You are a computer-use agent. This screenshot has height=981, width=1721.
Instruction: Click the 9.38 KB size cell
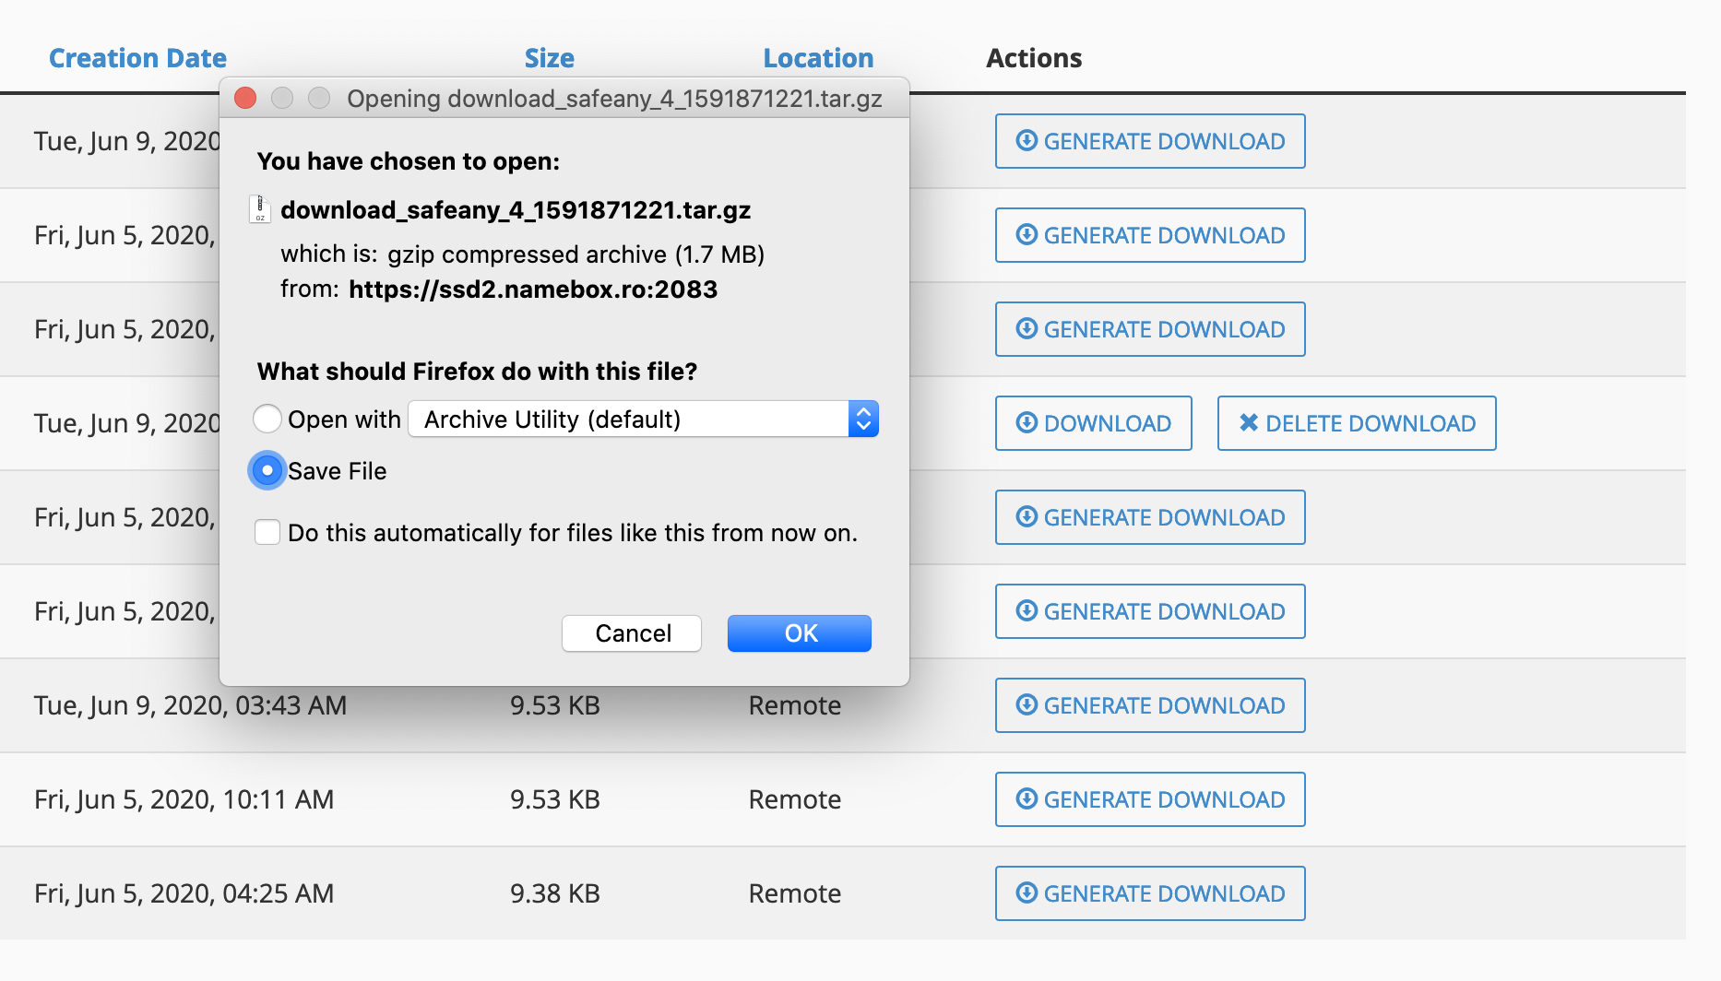(555, 893)
